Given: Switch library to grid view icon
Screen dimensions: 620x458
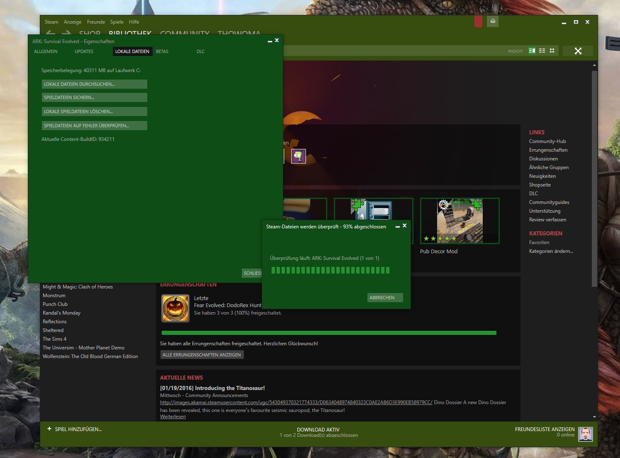Looking at the screenshot, I should pyautogui.click(x=552, y=51).
